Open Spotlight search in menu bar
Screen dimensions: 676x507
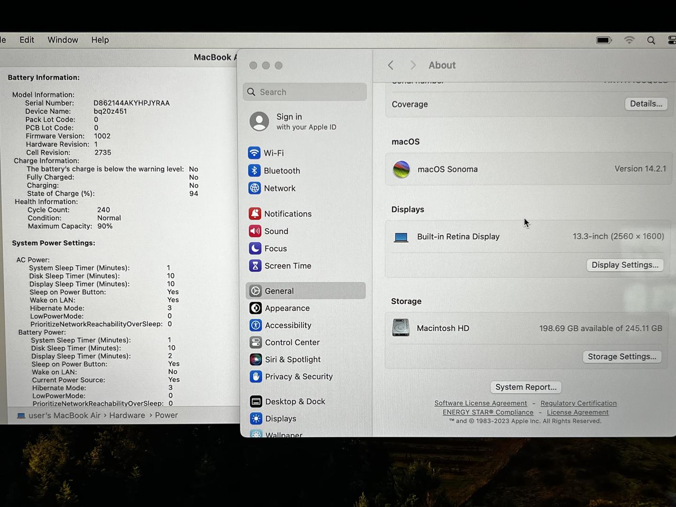click(x=651, y=40)
